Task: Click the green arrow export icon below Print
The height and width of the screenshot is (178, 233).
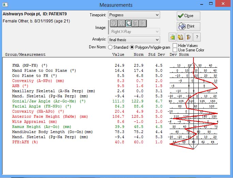Action: coord(173,37)
